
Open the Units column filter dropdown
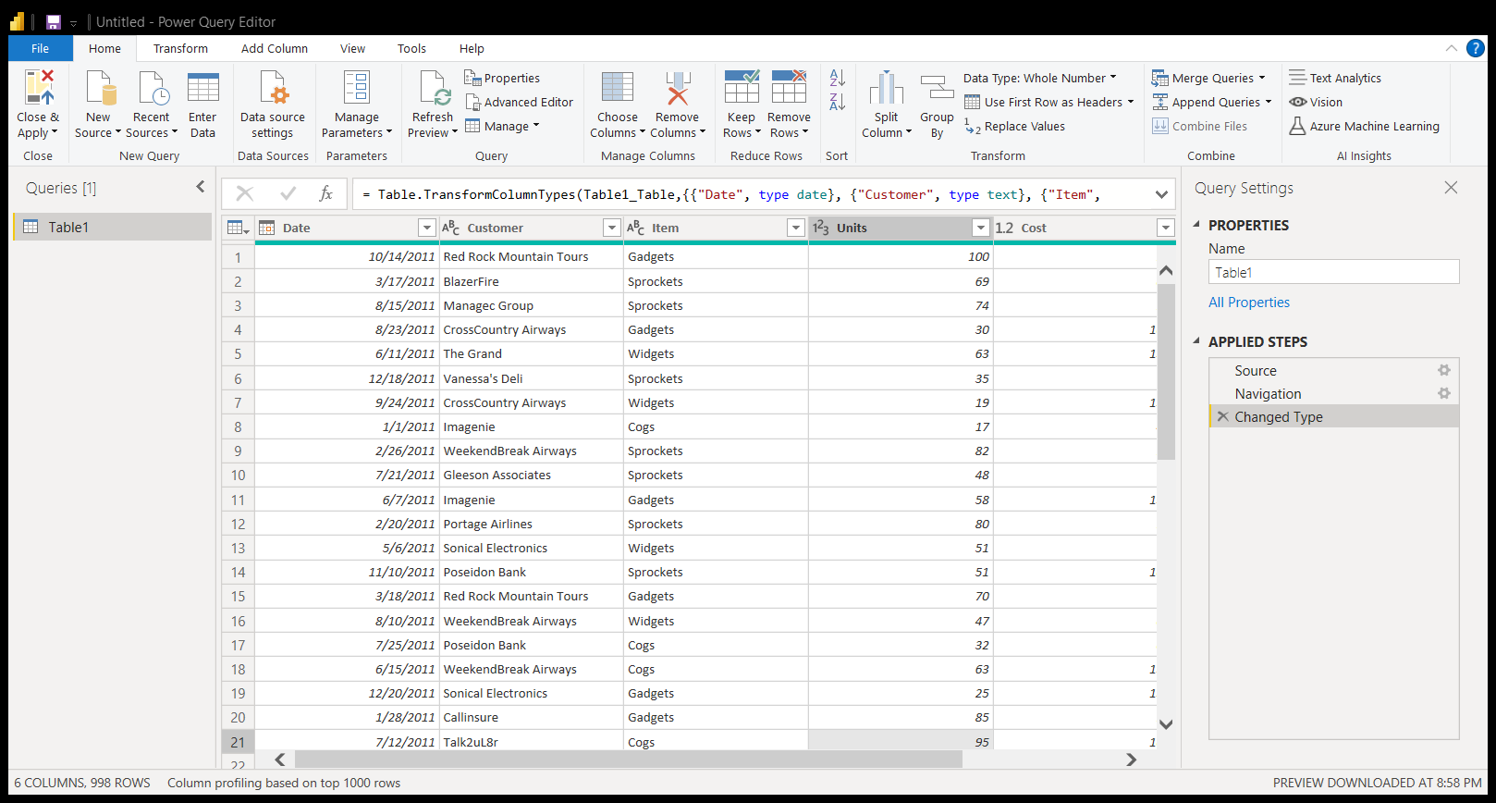pyautogui.click(x=981, y=228)
